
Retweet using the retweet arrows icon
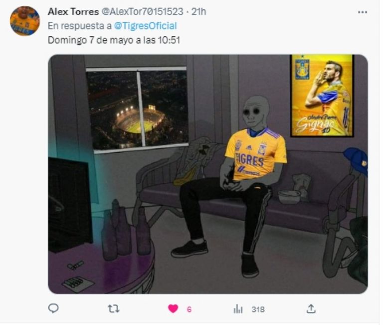coord(114,310)
